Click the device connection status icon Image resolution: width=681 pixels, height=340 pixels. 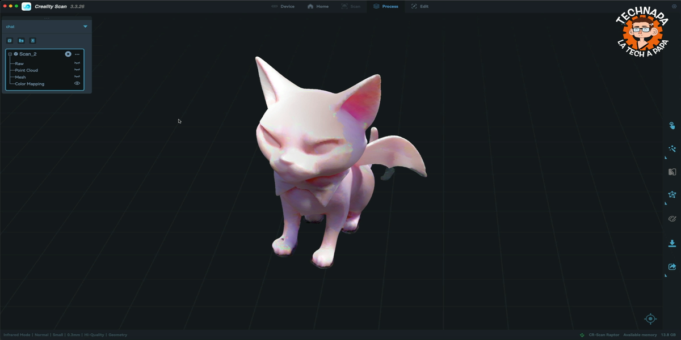pos(582,335)
